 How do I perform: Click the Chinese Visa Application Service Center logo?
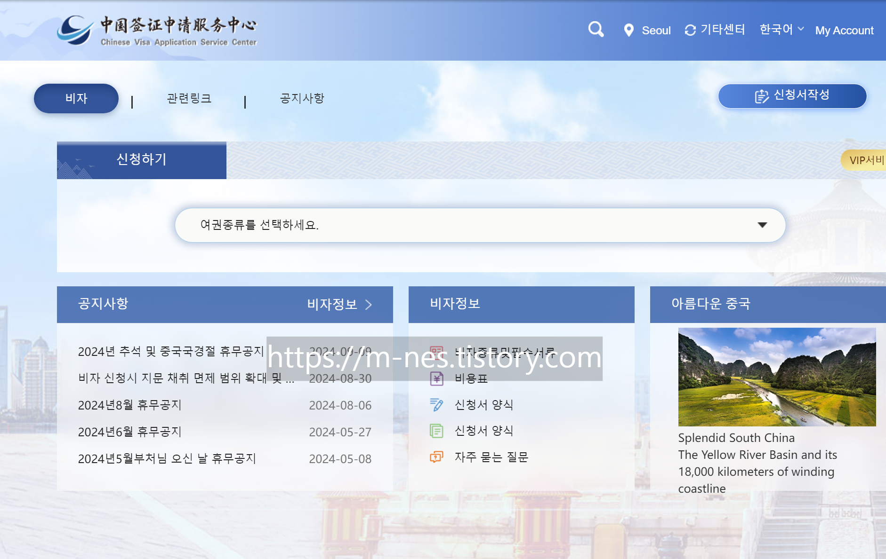157,30
